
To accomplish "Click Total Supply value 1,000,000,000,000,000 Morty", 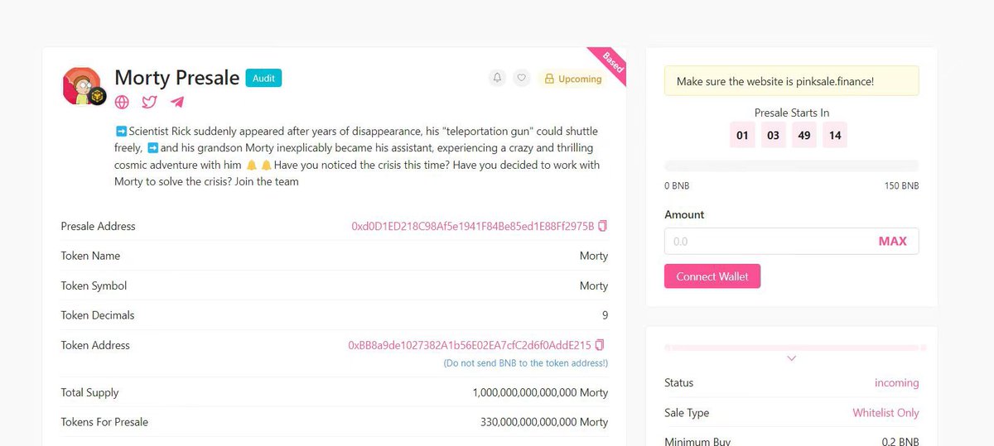I will pos(540,392).
